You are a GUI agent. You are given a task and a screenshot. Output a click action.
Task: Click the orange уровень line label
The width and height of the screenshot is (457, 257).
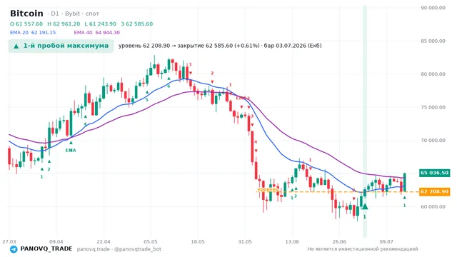coord(268,189)
